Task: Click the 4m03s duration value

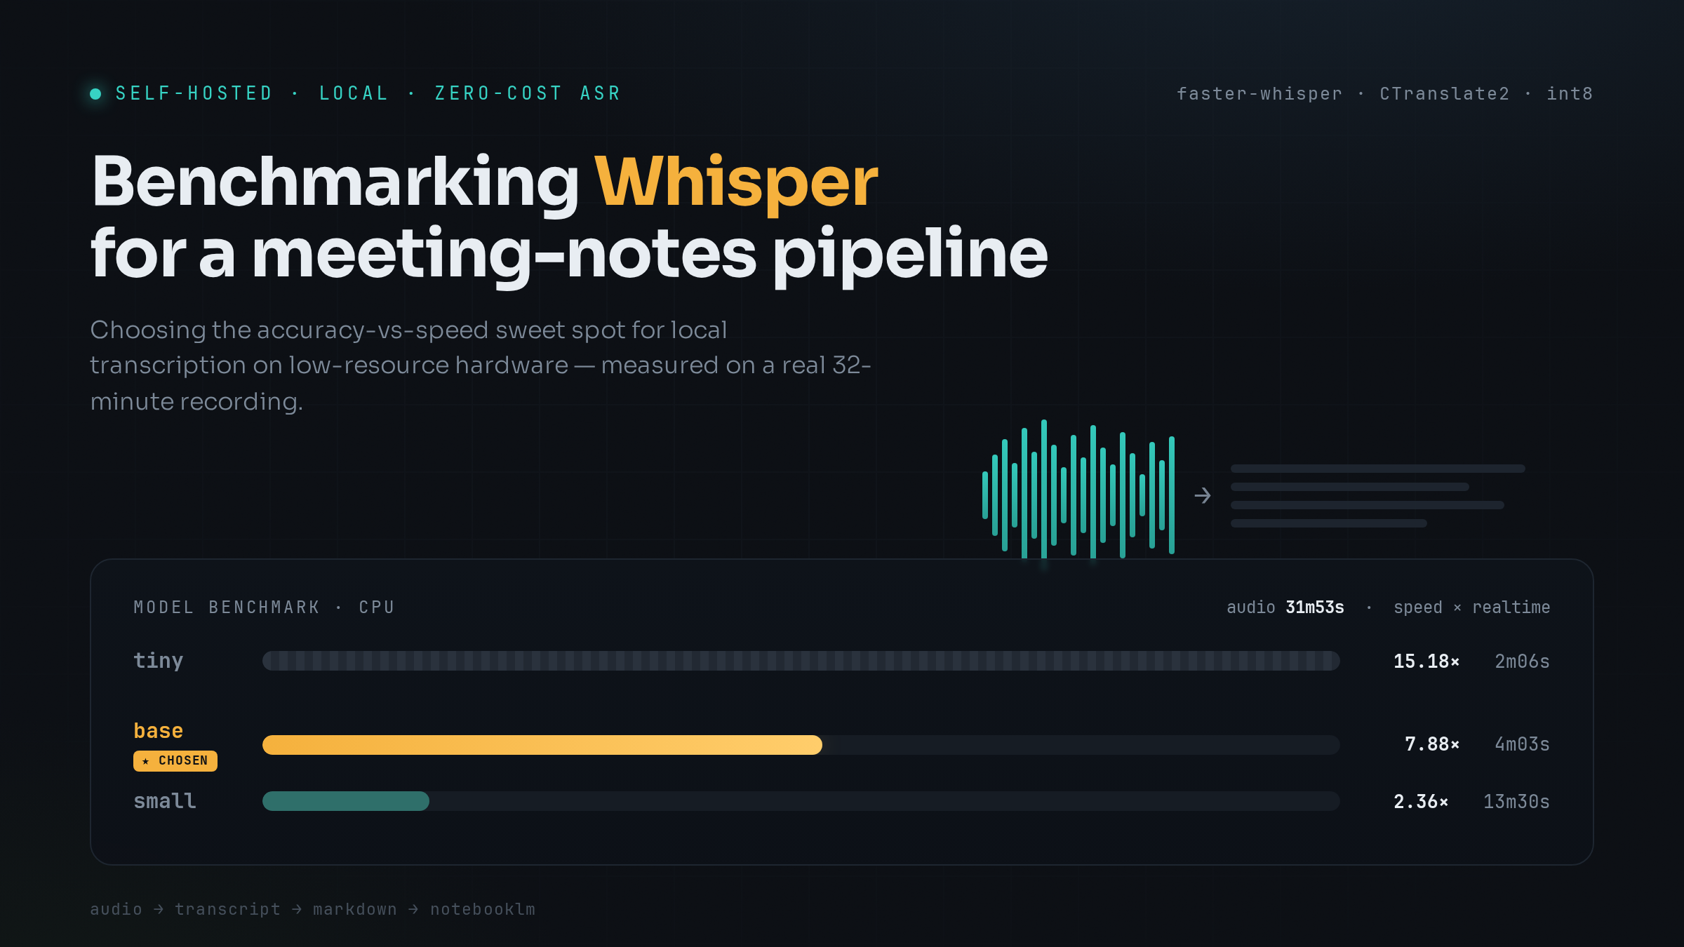Action: [1522, 744]
